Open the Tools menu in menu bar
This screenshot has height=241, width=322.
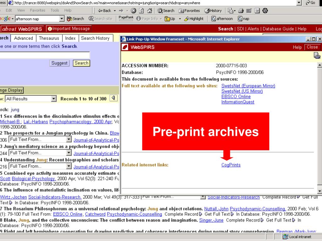[55, 10]
